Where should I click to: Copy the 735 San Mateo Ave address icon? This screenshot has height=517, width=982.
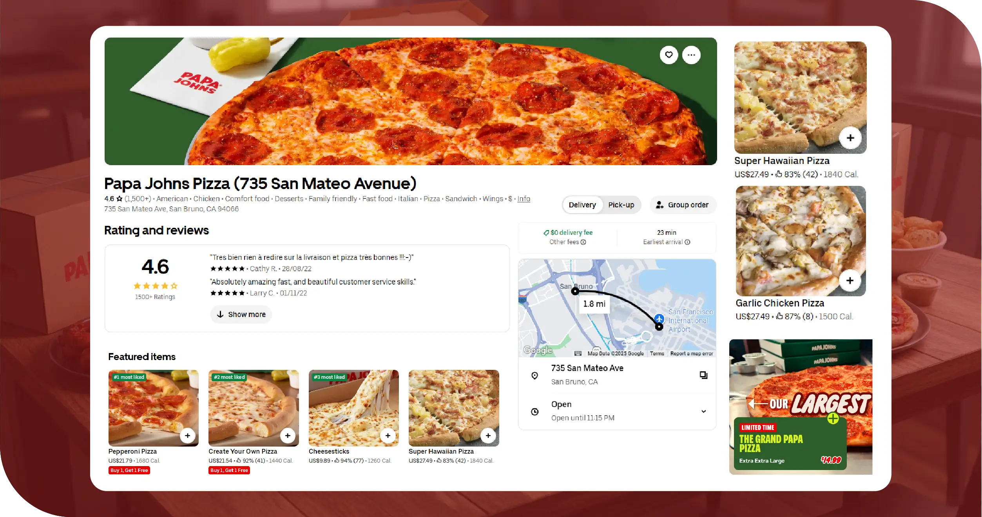click(x=703, y=375)
